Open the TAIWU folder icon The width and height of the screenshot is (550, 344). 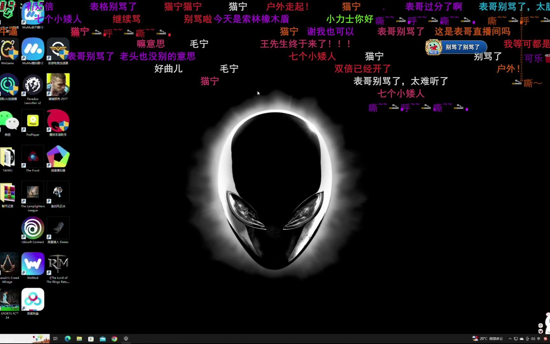coord(8,159)
